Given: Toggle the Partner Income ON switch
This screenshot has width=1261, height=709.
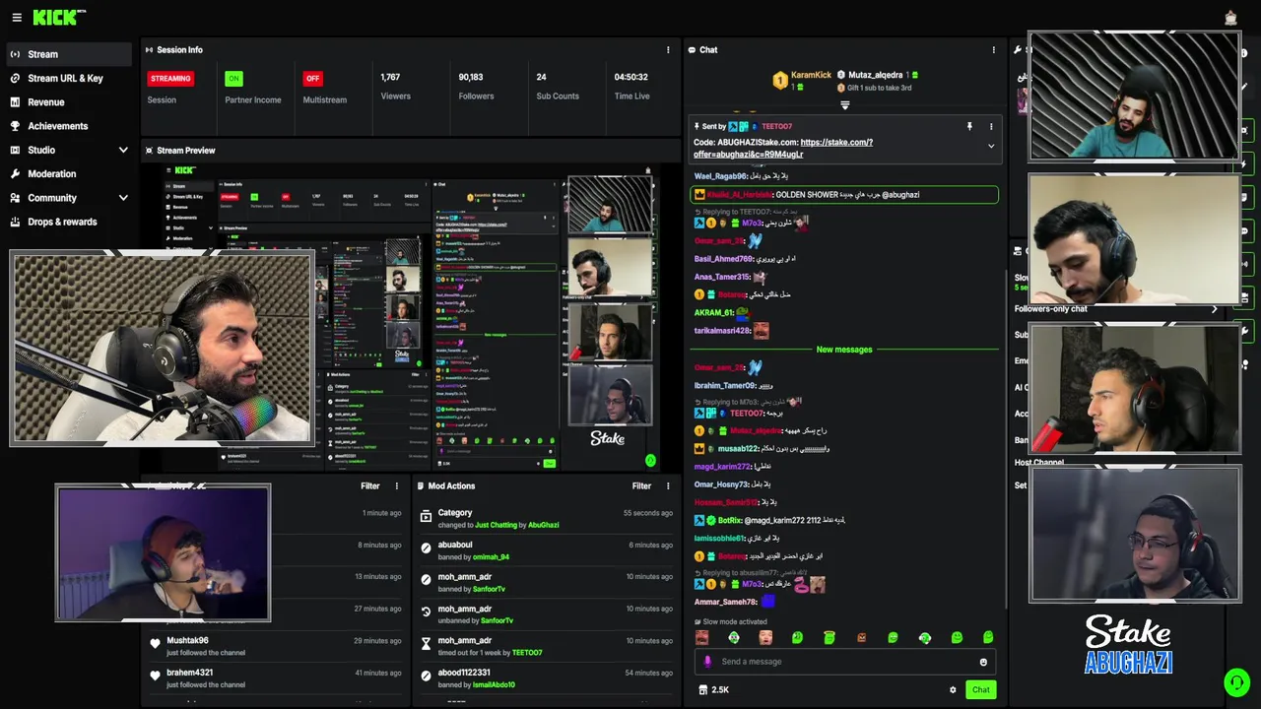Looking at the screenshot, I should click(x=233, y=79).
